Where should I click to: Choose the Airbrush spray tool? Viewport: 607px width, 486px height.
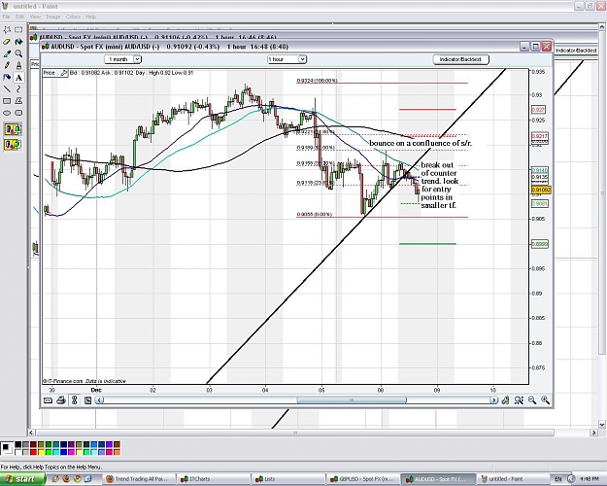7,77
